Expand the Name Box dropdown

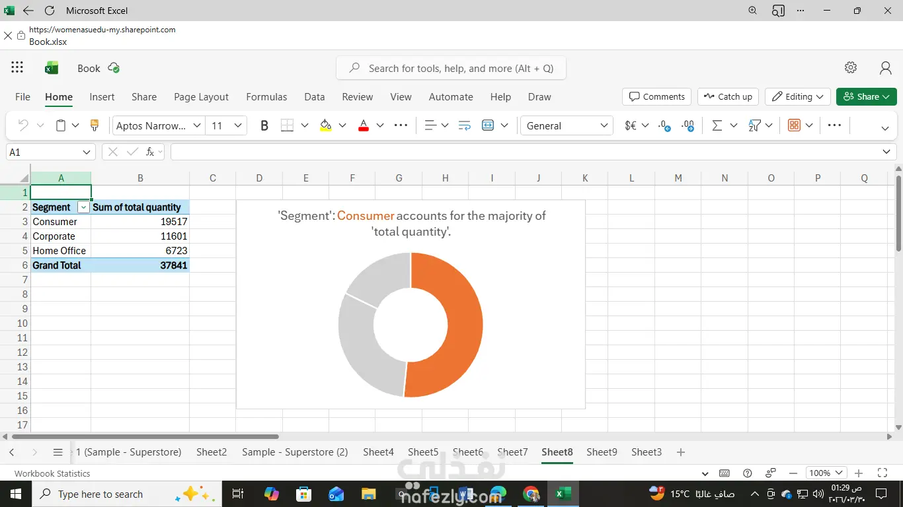click(87, 152)
